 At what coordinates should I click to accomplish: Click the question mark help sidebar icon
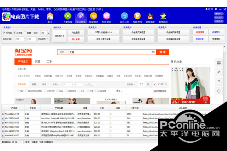click(x=219, y=82)
